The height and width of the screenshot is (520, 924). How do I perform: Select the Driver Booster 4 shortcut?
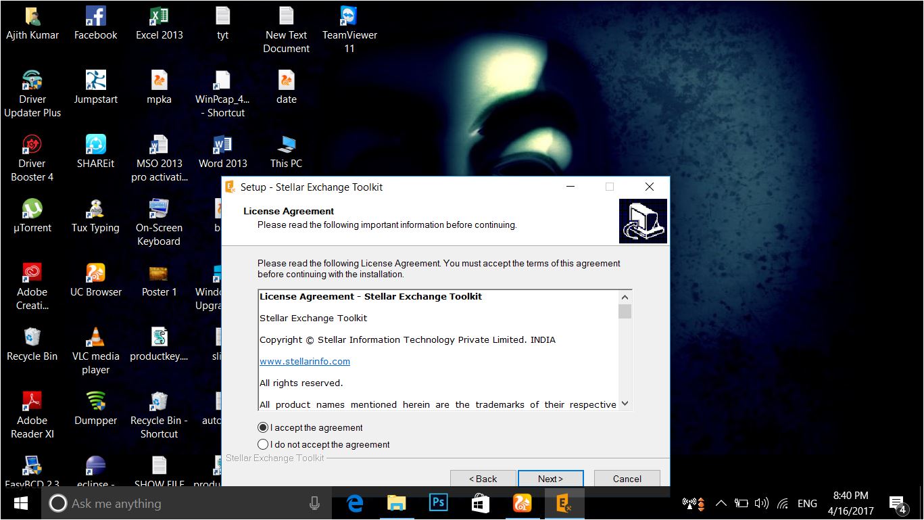32,159
